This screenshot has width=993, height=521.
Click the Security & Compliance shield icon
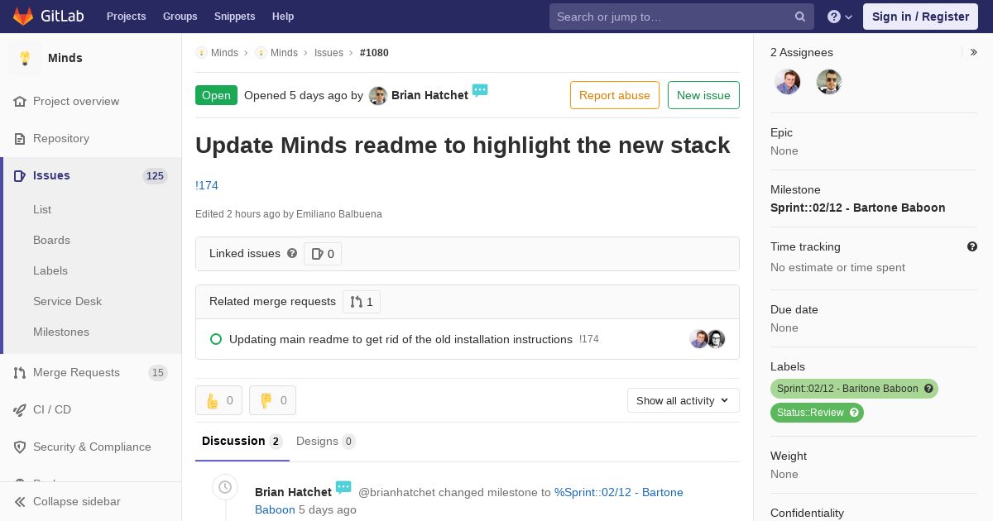[20, 447]
